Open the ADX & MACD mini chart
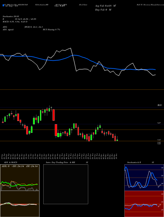The image size is (164, 217). click(x=20, y=191)
